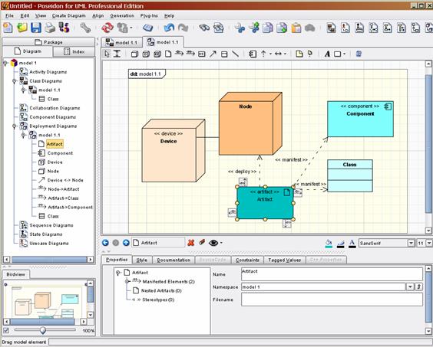The width and height of the screenshot is (433, 347).
Task: Select the Node tool in diagram toolbar
Action: click(x=134, y=54)
